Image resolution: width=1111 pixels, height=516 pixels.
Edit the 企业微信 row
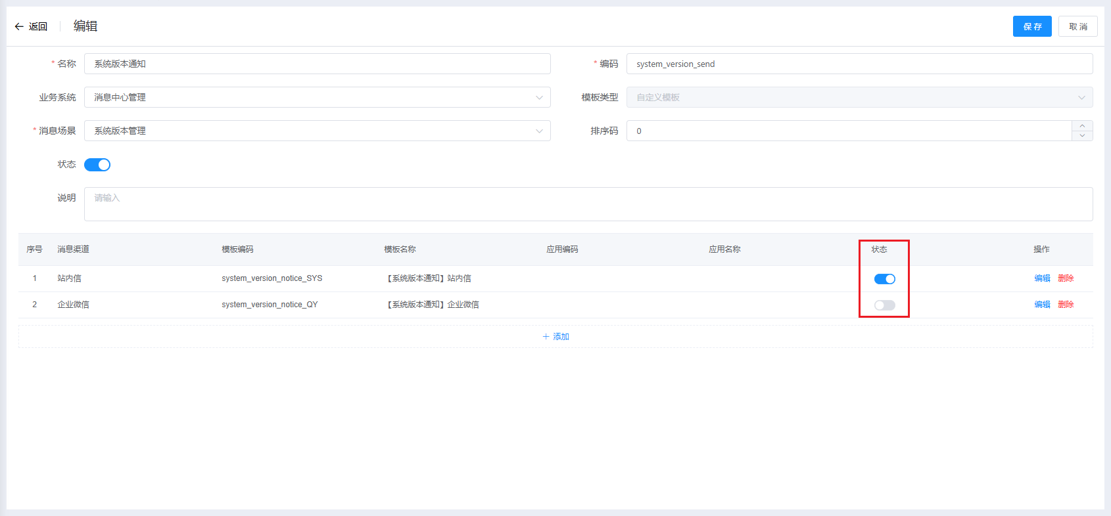[x=1042, y=305]
